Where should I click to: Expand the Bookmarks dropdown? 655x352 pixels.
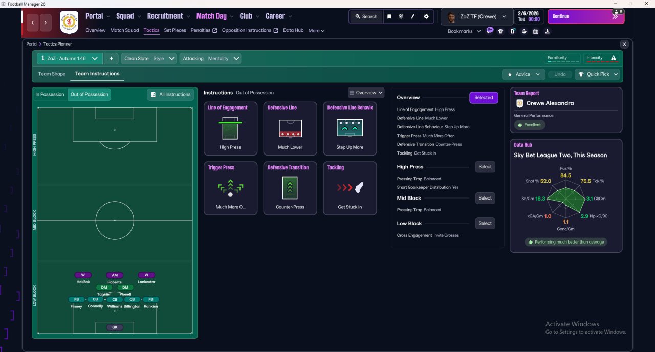[464, 31]
